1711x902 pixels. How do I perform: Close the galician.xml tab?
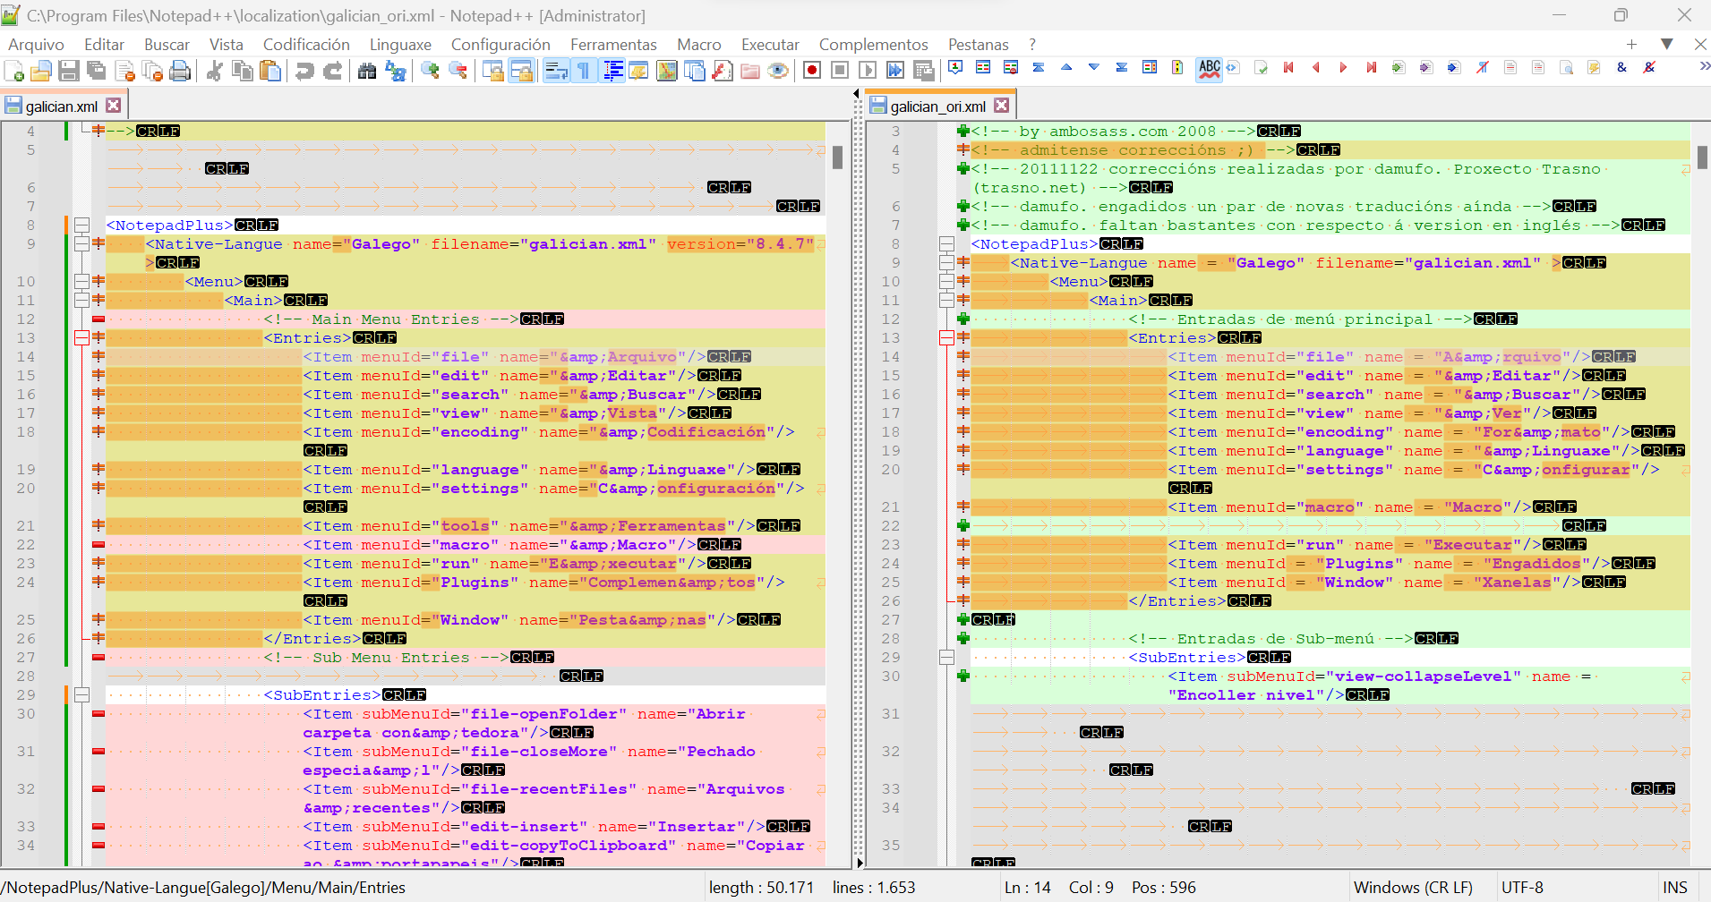click(x=114, y=106)
